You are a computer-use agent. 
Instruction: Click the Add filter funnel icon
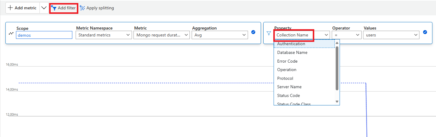pos(54,8)
